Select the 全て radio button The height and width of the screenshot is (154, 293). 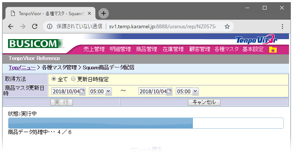54,79
